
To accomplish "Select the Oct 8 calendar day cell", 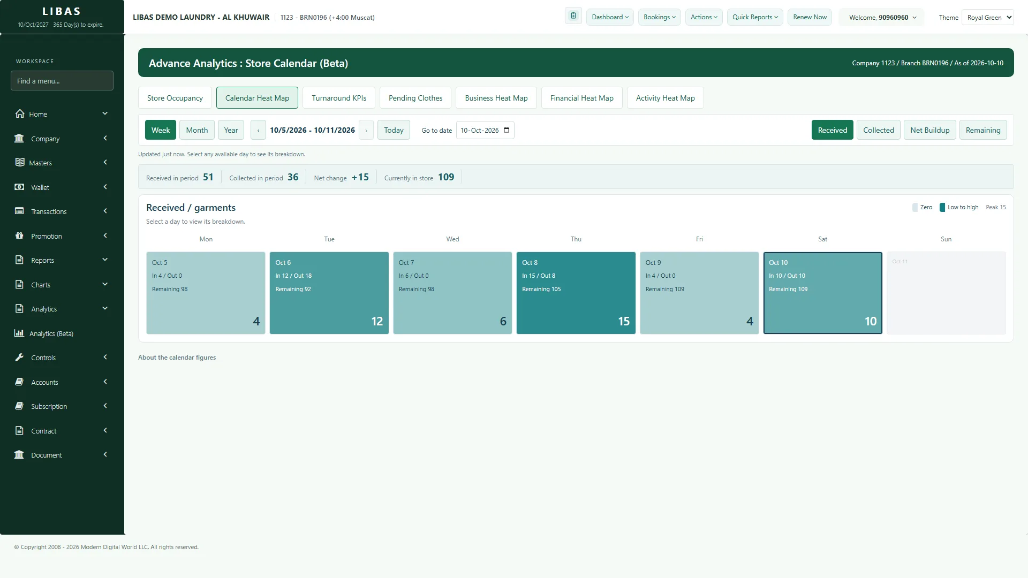I will click(x=576, y=293).
